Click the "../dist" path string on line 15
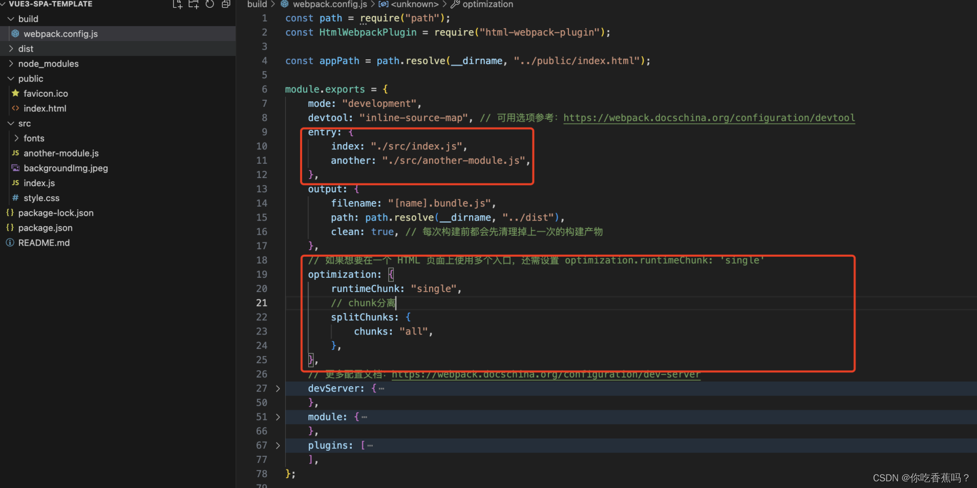The height and width of the screenshot is (488, 977). point(528,218)
